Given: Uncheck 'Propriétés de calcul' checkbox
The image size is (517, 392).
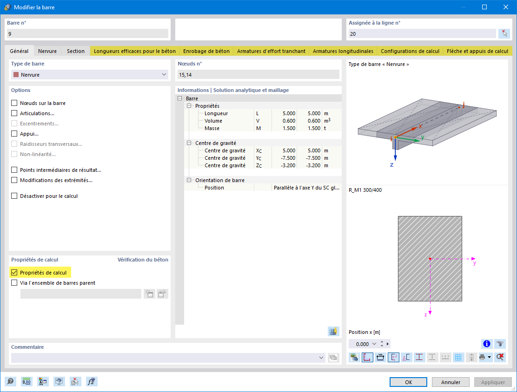Looking at the screenshot, I should pyautogui.click(x=14, y=273).
